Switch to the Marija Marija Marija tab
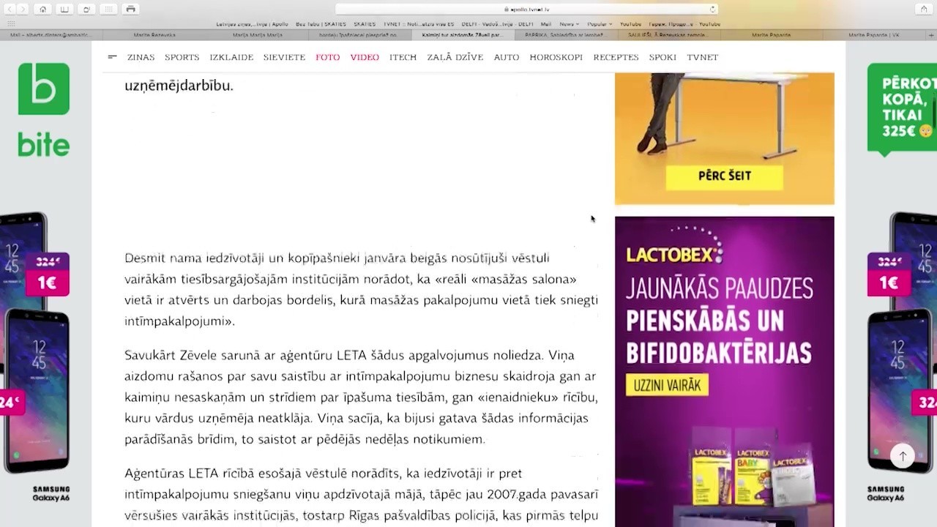This screenshot has width=937, height=527. 258,34
